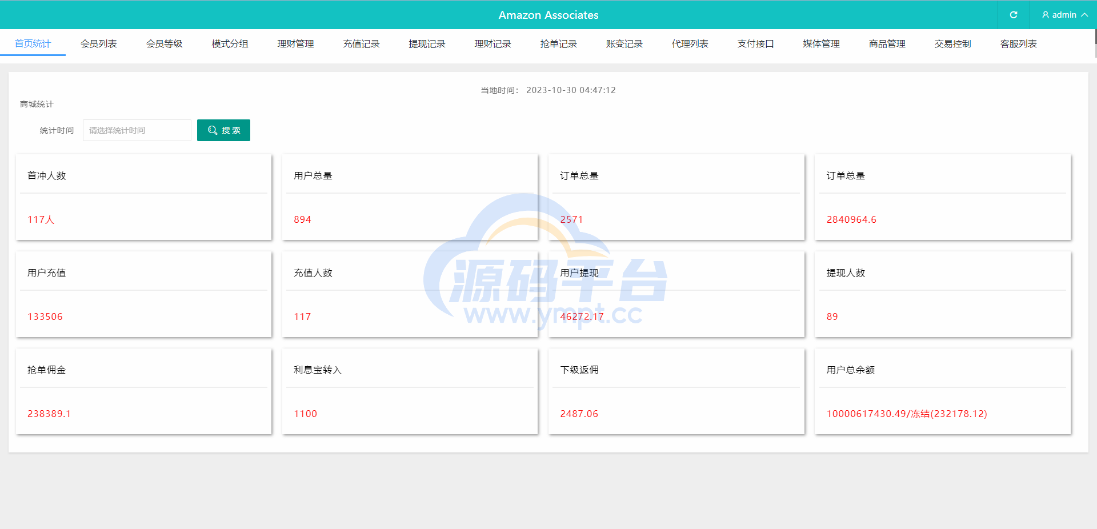
Task: Click the 抢单佣金 value 238389.1
Action: pyautogui.click(x=49, y=414)
